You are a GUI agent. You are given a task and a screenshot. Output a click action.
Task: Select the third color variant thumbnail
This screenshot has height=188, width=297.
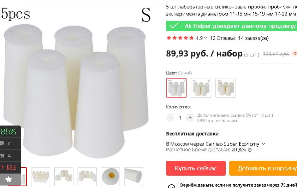click(226, 88)
